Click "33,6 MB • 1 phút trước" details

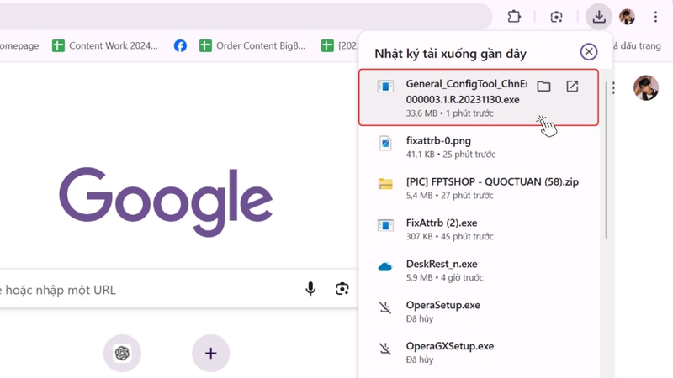[449, 113]
